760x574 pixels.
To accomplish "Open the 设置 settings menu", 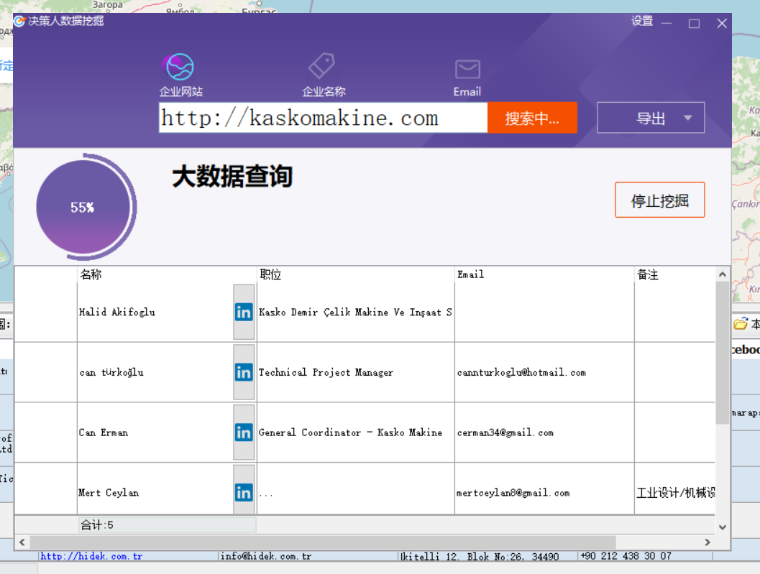I will 642,21.
